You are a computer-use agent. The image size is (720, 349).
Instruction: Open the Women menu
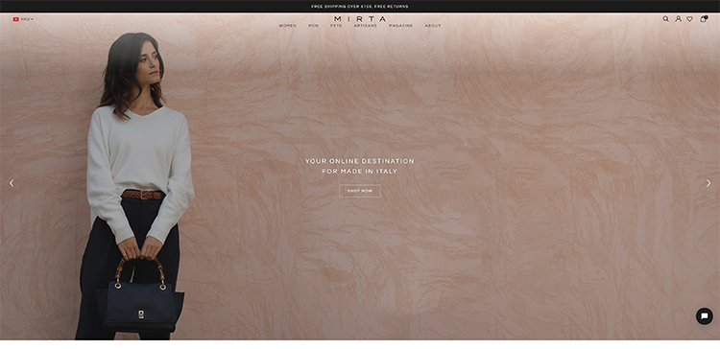pyautogui.click(x=287, y=26)
